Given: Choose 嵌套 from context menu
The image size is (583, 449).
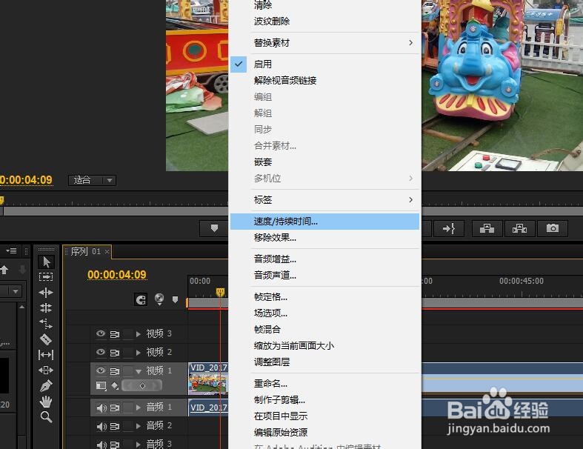Looking at the screenshot, I should [x=325, y=162].
